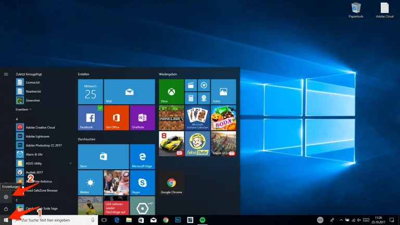This screenshot has height=225, width=400.
Task: Open the hexagon app tile below Skype
Action: (x=142, y=206)
